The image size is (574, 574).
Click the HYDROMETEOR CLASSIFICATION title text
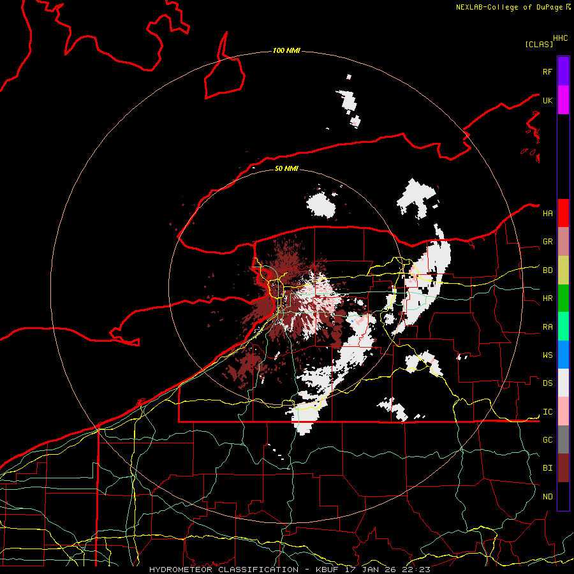tap(224, 570)
